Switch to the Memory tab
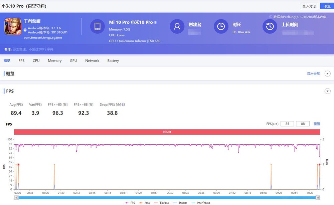 (x=55, y=61)
